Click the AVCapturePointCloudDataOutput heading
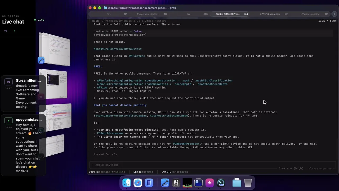The image size is (339, 191). click(x=118, y=49)
